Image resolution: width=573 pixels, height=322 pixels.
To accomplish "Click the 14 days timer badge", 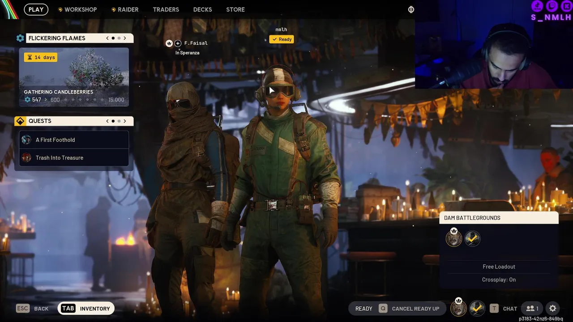I will coord(41,57).
